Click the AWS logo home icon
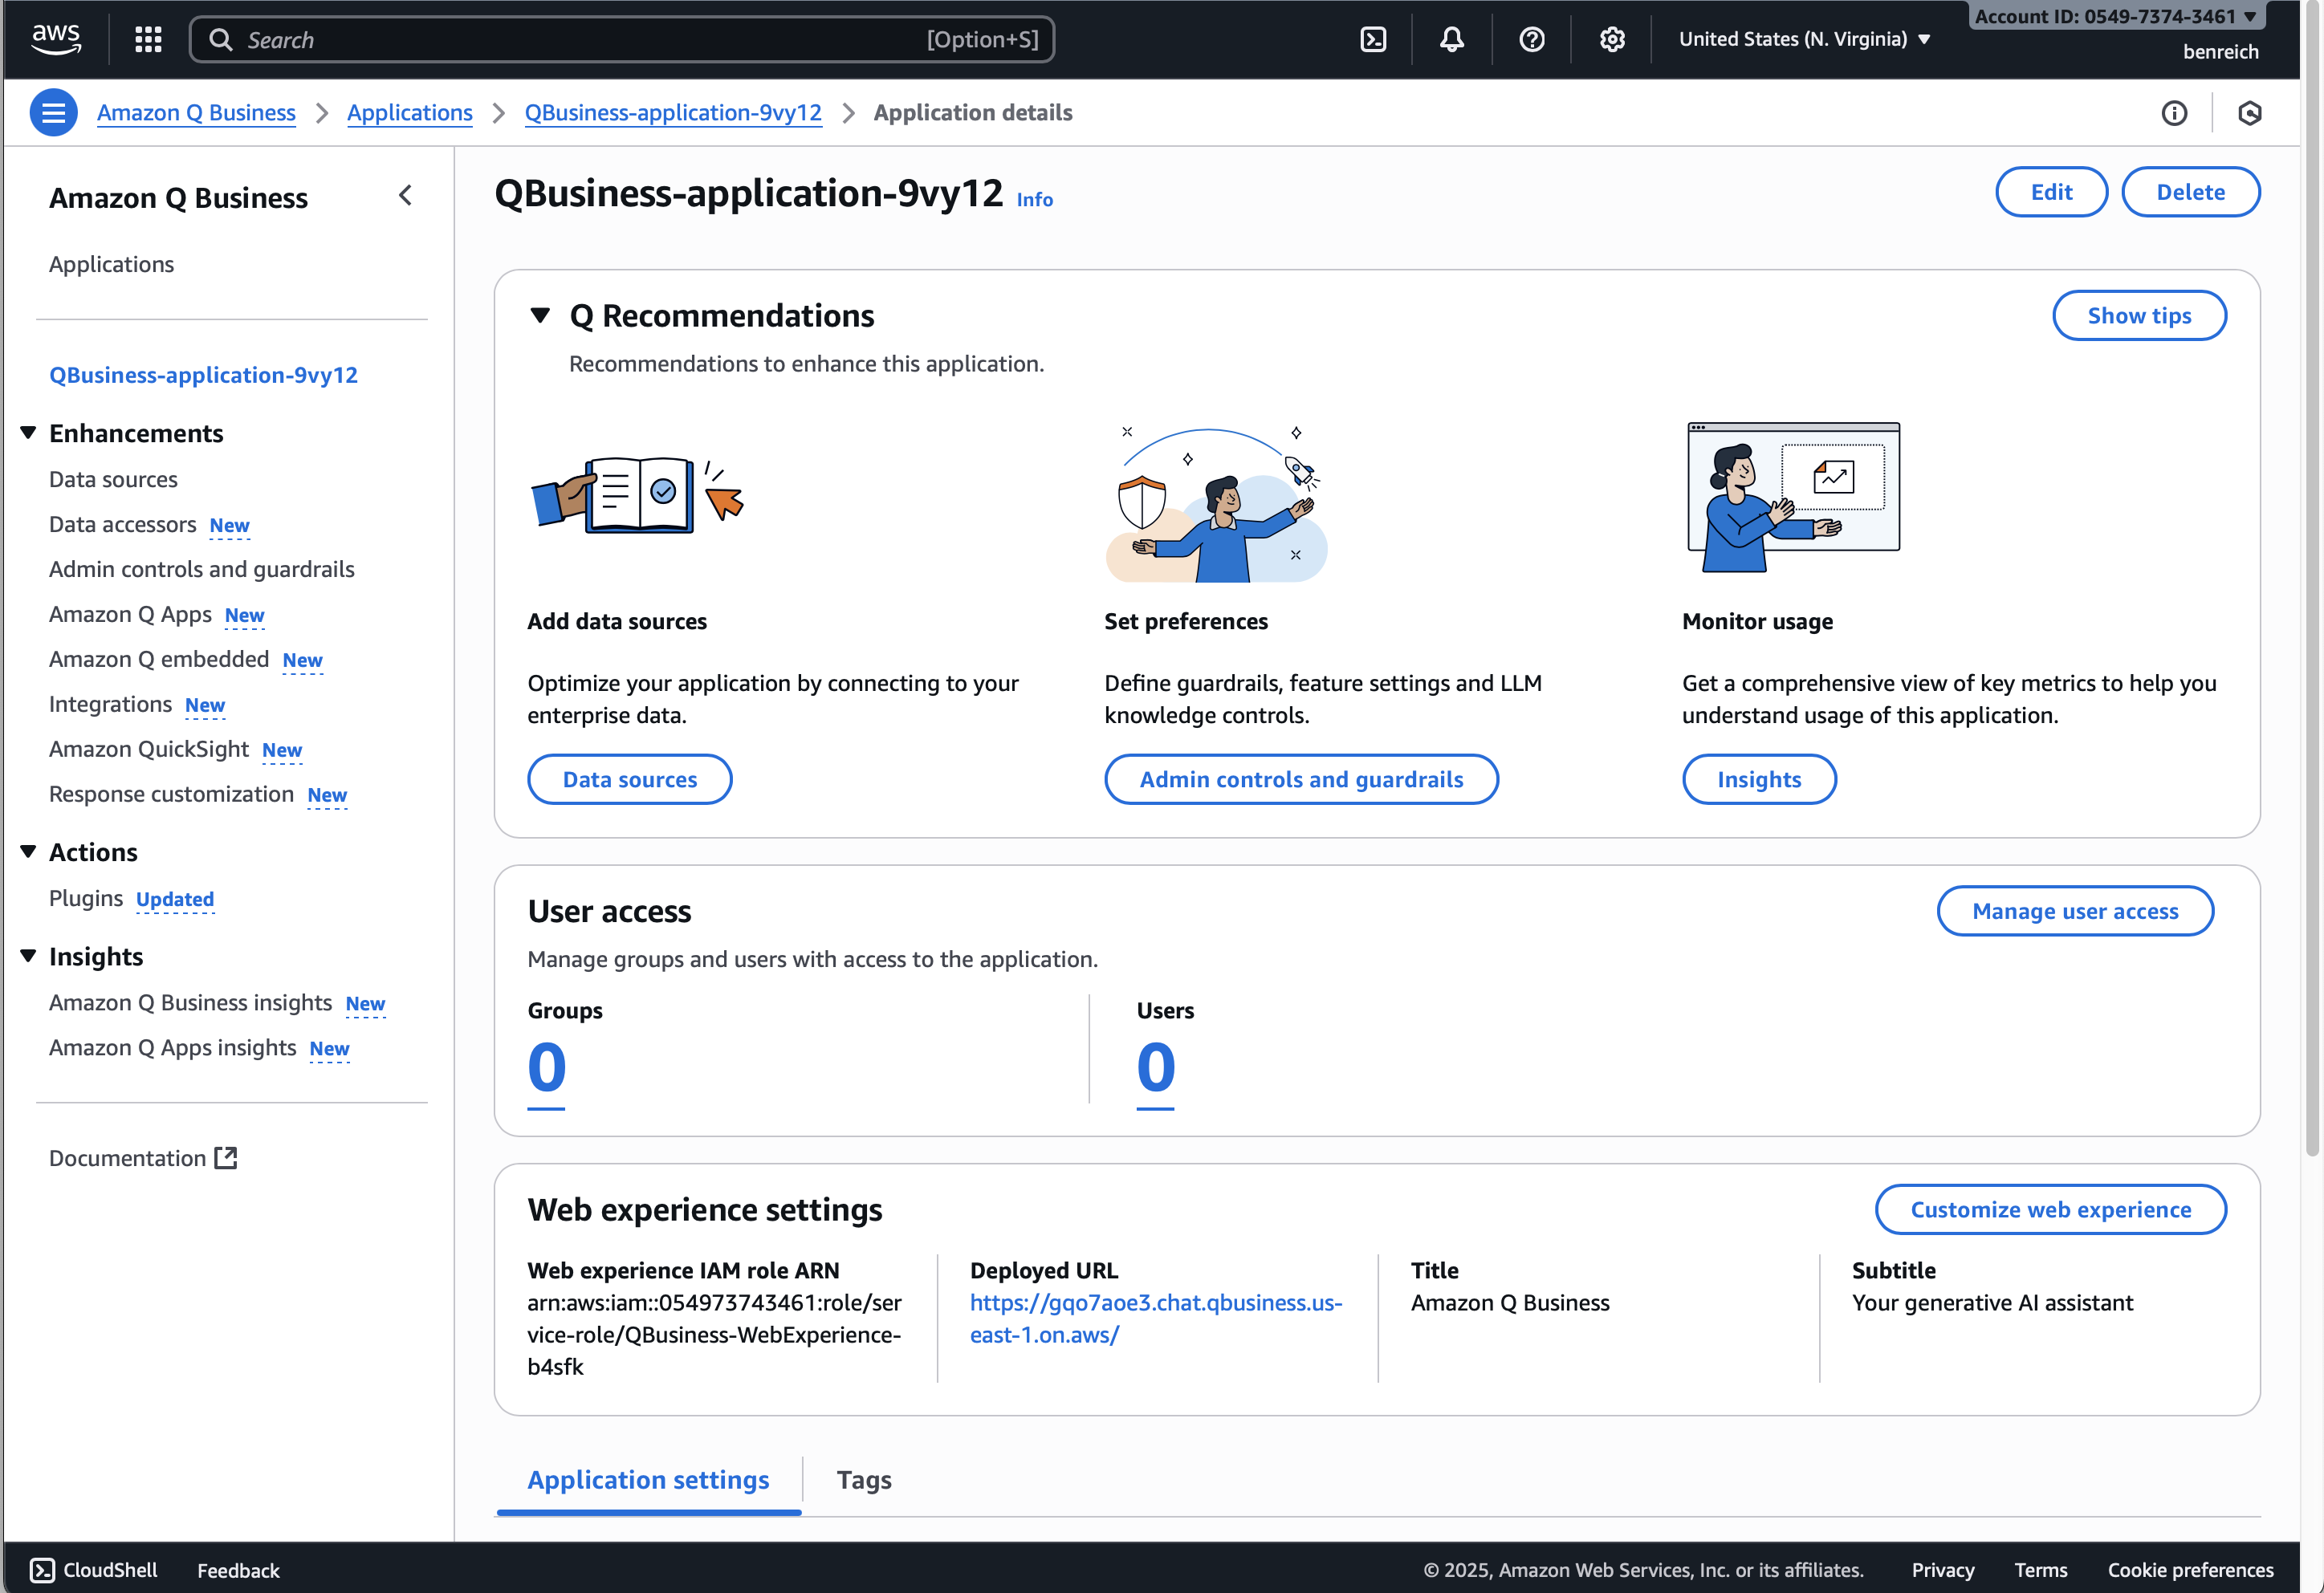This screenshot has height=1593, width=2324. coord(56,39)
